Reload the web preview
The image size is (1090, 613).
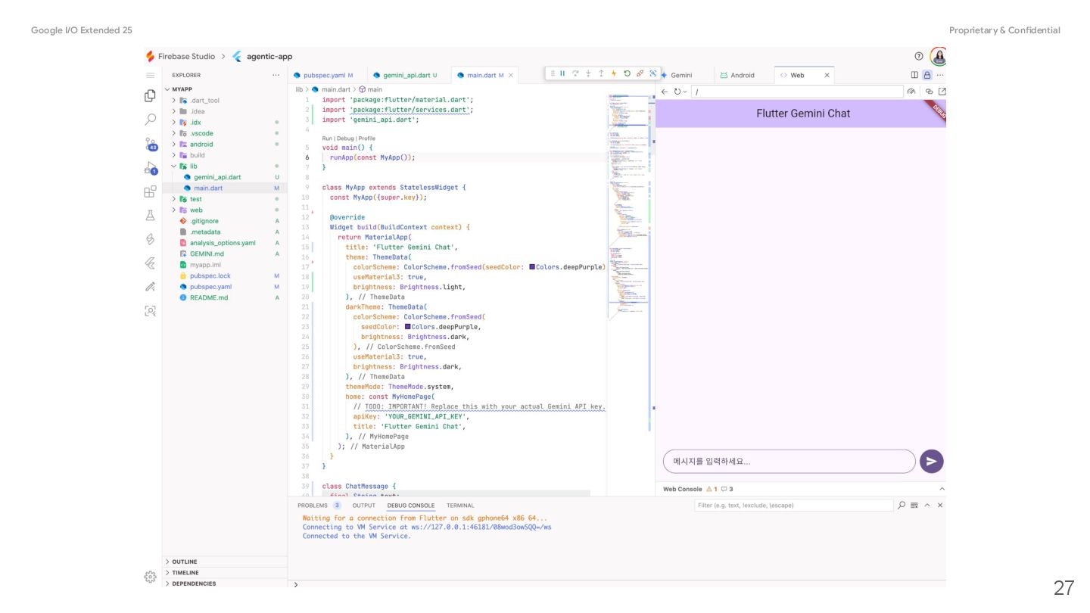click(x=677, y=92)
